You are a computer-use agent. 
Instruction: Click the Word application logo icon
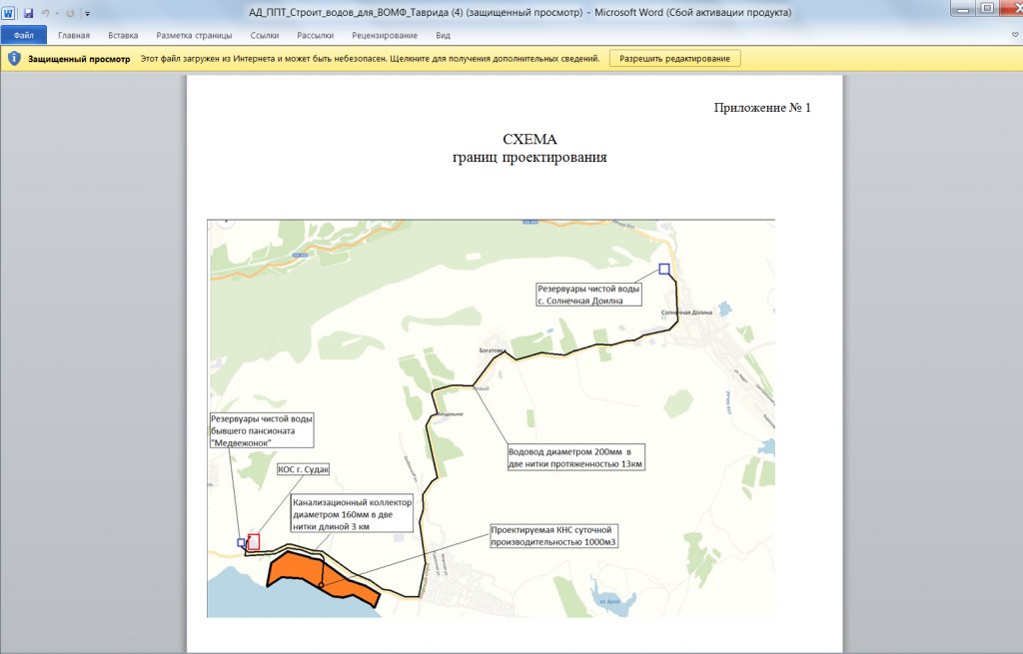(x=9, y=12)
